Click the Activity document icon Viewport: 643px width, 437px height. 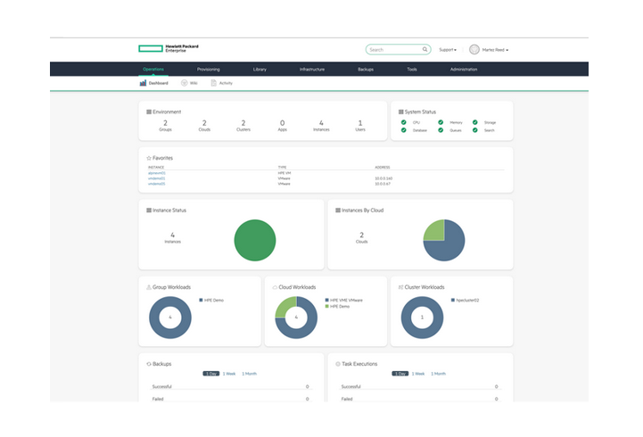tap(214, 83)
